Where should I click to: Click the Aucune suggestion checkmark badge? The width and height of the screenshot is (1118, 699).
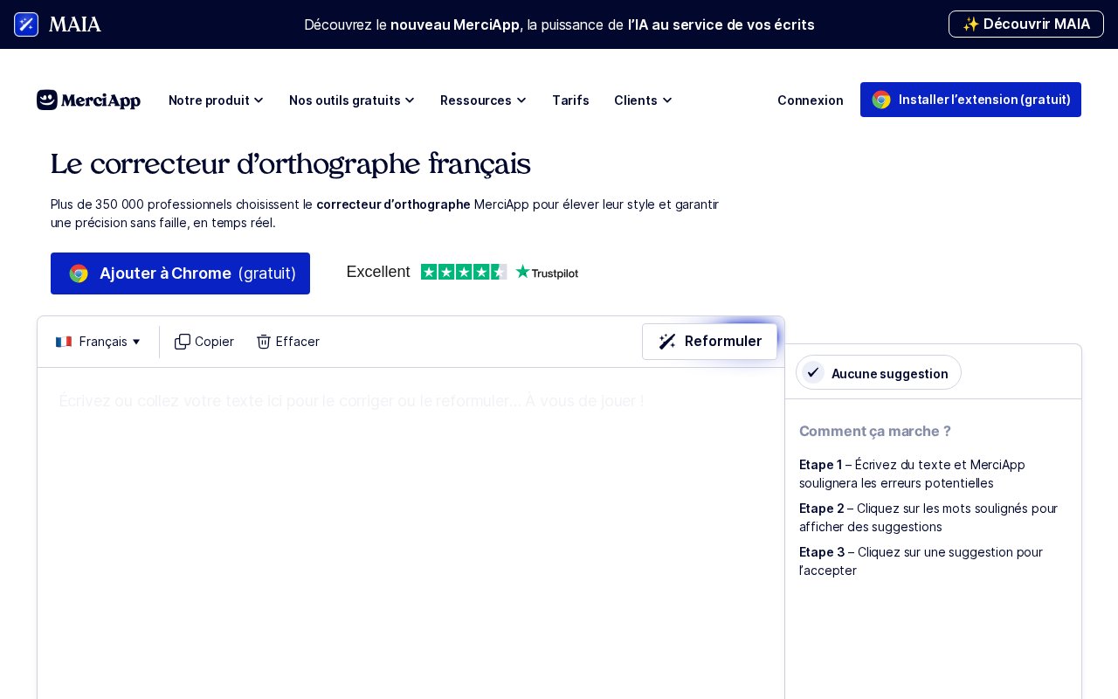point(879,373)
